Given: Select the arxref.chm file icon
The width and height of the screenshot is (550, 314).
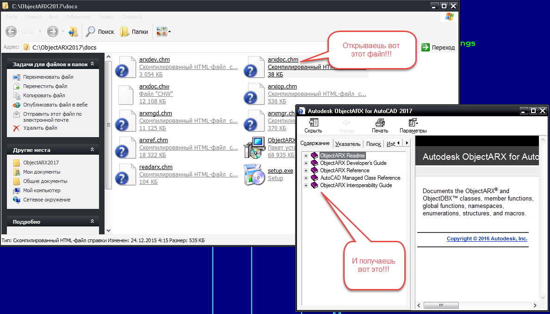Looking at the screenshot, I should [x=125, y=148].
